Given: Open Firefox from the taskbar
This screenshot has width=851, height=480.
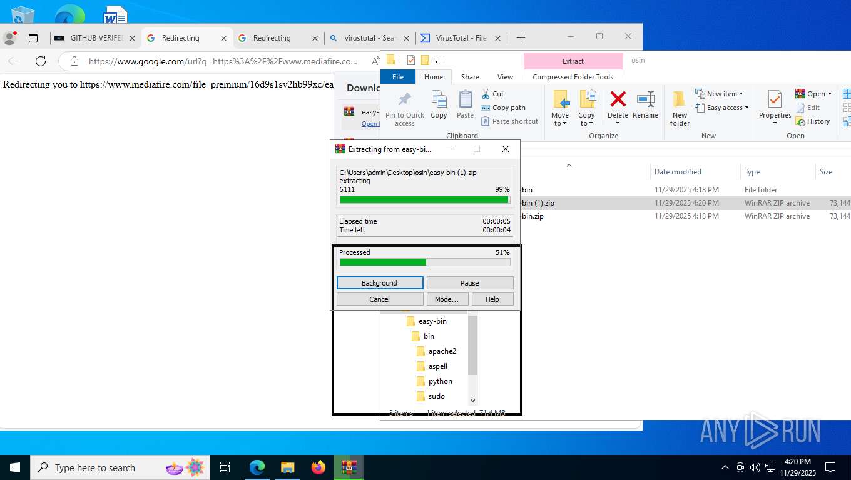Looking at the screenshot, I should point(318,467).
